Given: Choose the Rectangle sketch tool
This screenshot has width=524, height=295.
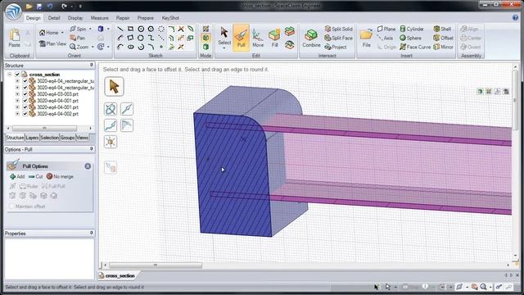Looking at the screenshot, I should pos(130,29).
